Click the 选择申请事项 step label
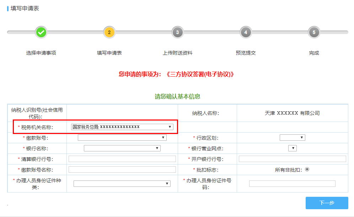 tap(41, 52)
